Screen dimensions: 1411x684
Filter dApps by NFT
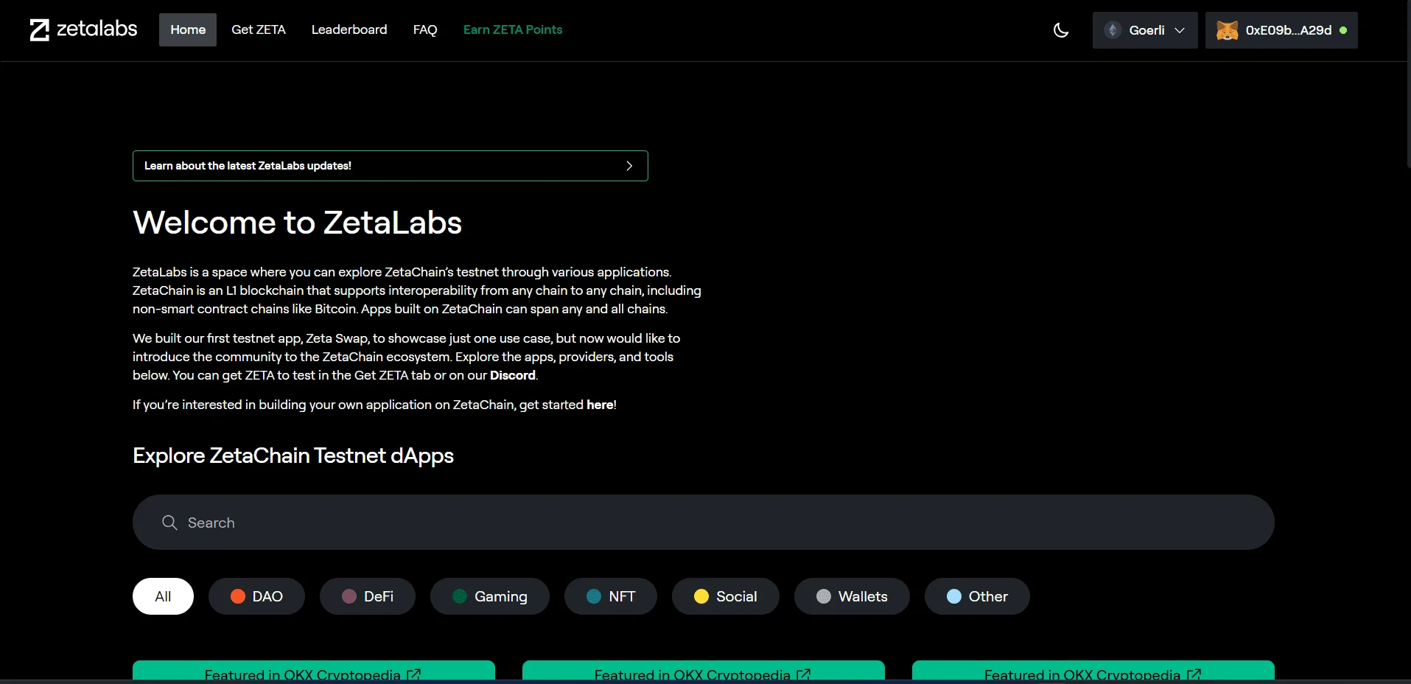[x=611, y=596]
